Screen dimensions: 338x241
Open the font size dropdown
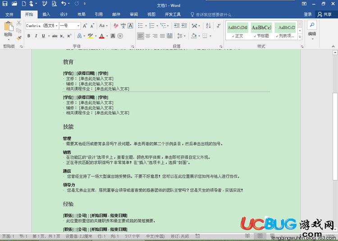[x=78, y=26]
